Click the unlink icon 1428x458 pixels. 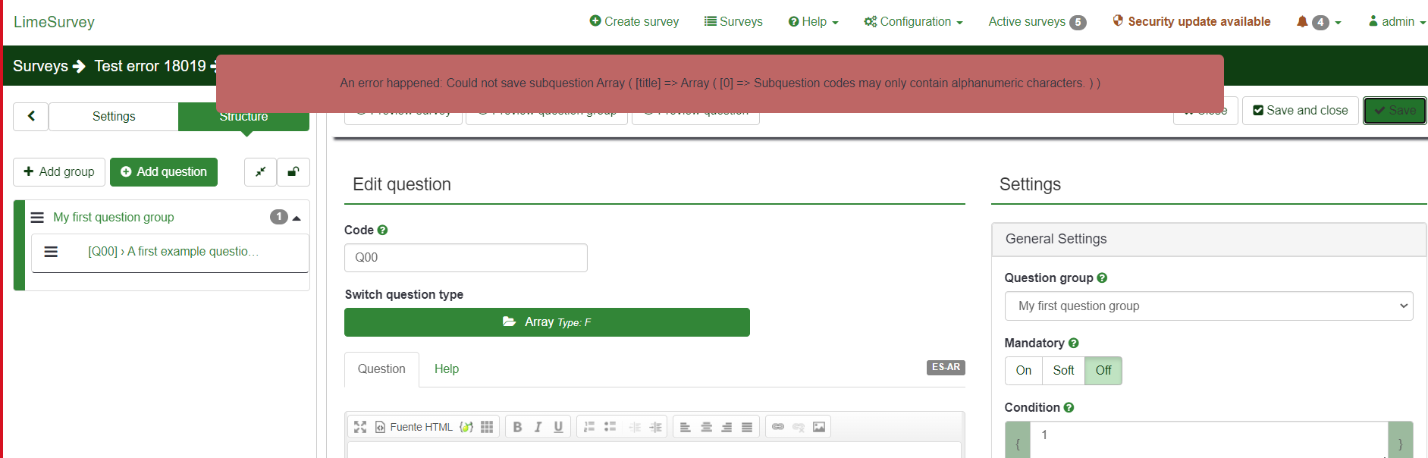(x=799, y=427)
